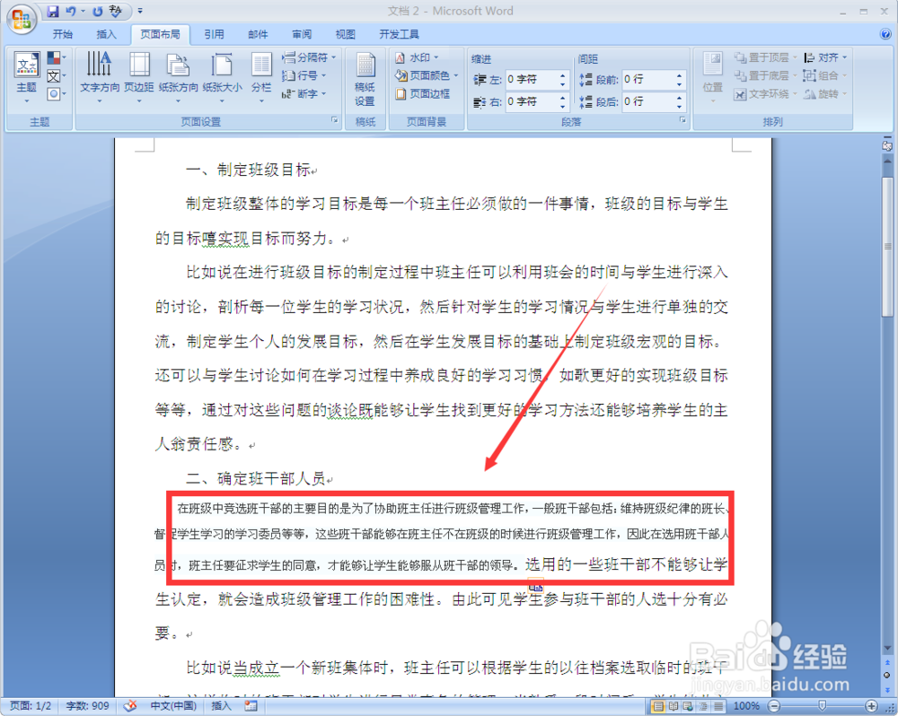
Task: Click 中文(中国) language indicator
Action: pyautogui.click(x=173, y=706)
